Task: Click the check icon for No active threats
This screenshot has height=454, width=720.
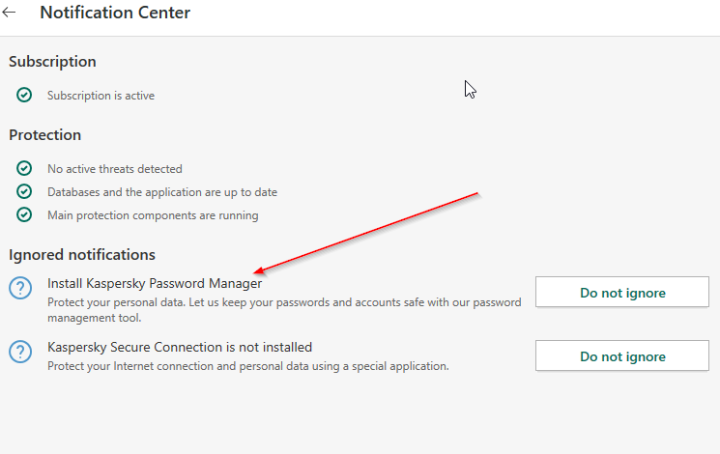Action: 24,168
